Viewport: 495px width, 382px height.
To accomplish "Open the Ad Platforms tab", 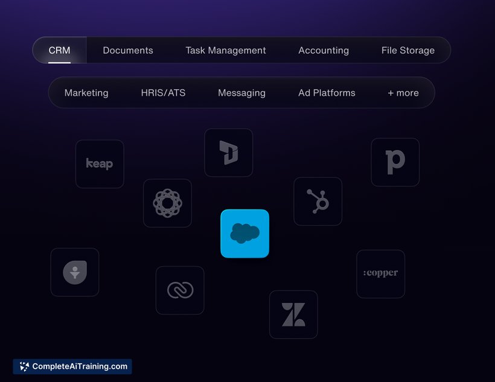I will (x=327, y=93).
